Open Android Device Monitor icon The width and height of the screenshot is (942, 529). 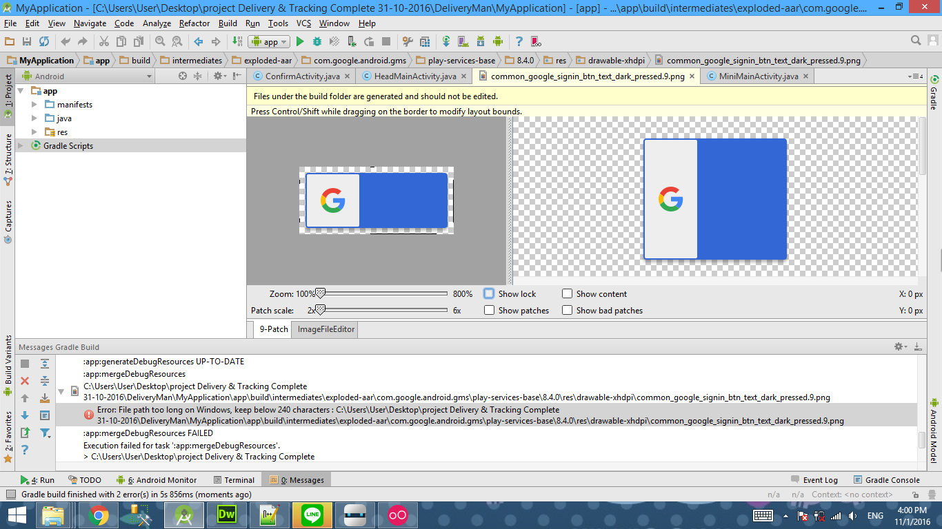point(498,42)
